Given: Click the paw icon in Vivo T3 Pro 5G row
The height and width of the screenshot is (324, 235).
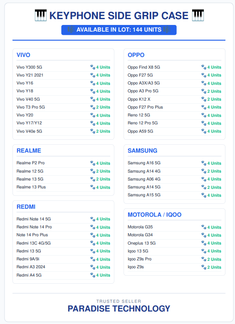Looking at the screenshot, I should click(93, 107).
